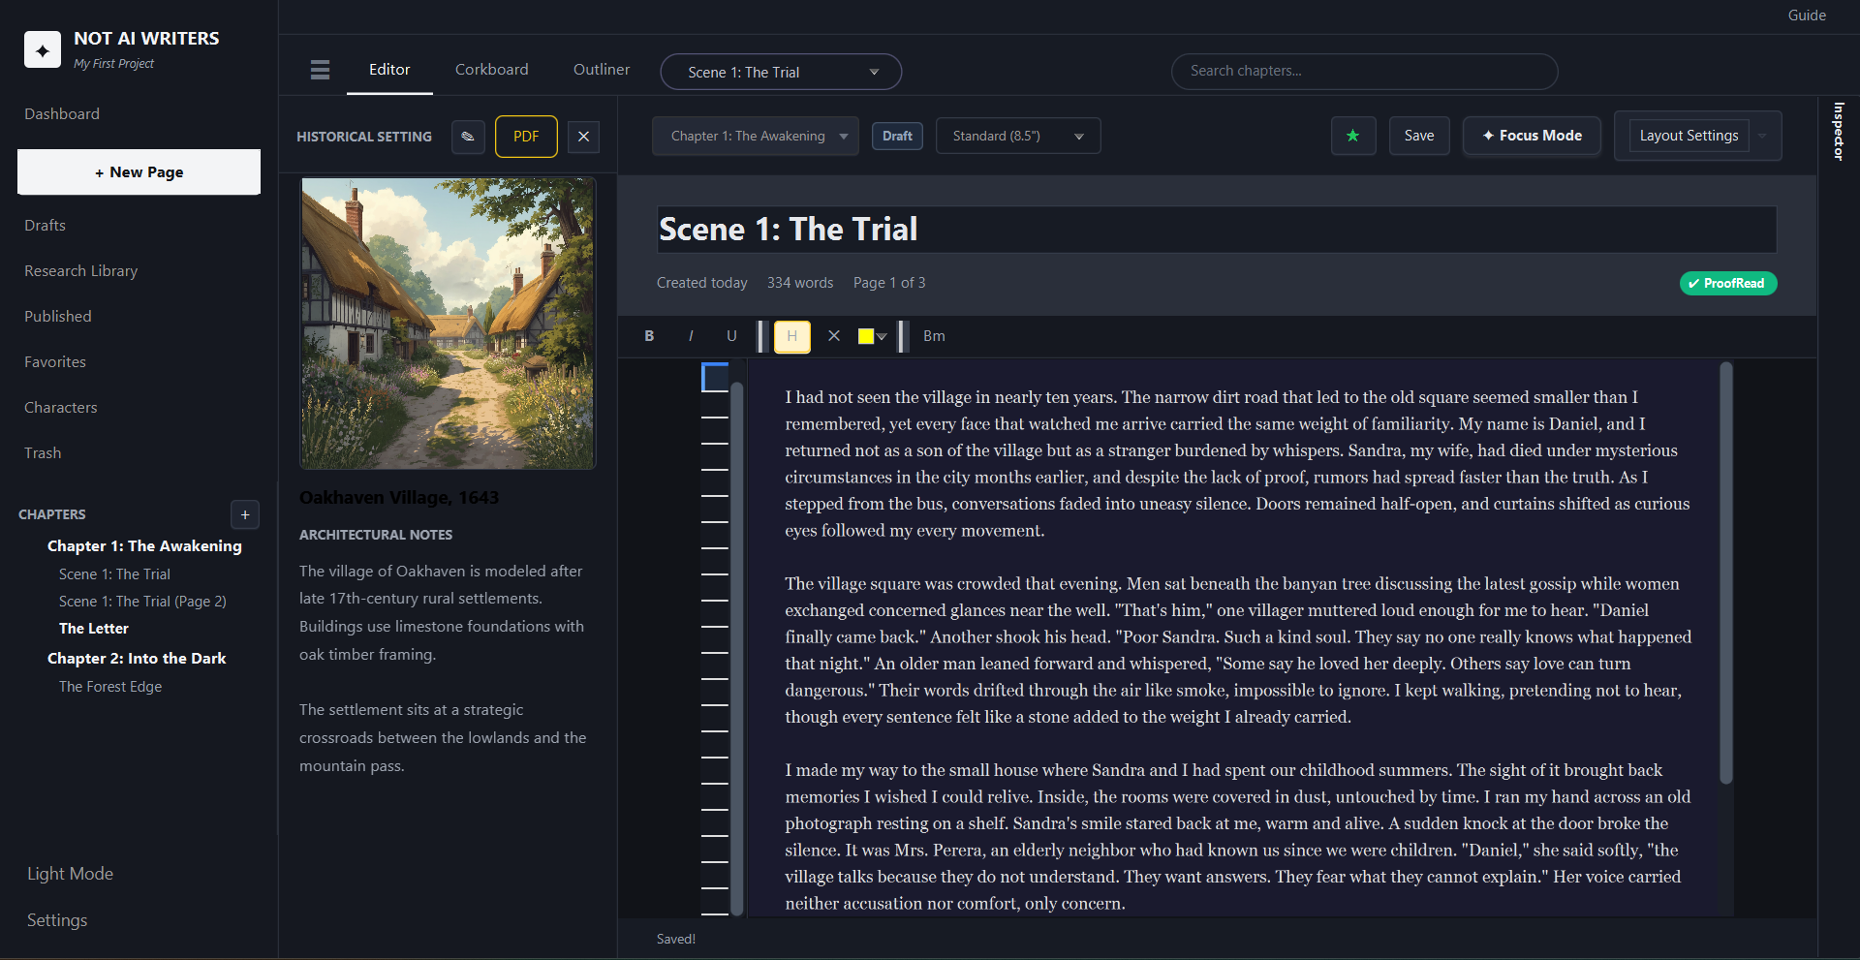
Task: Click the Created today label
Action: 702,283
